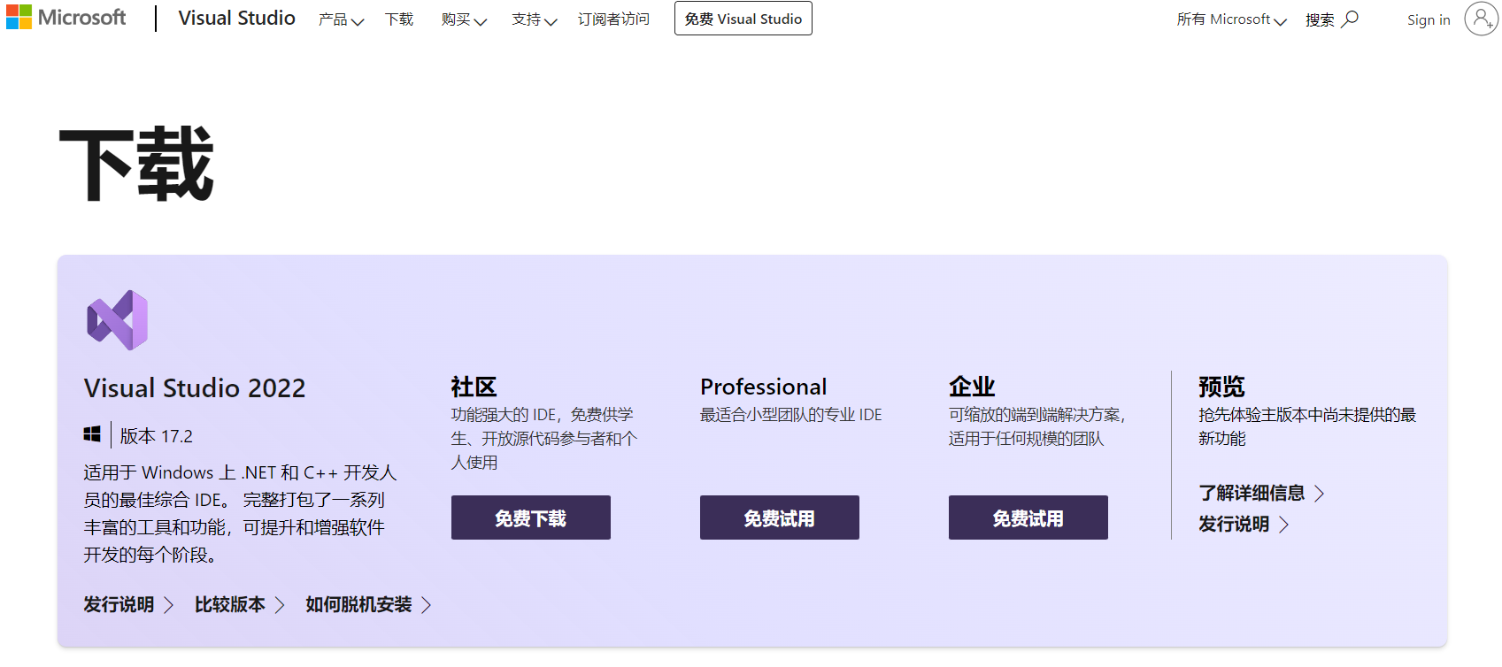Expand the 产品 dropdown menu

[x=341, y=19]
